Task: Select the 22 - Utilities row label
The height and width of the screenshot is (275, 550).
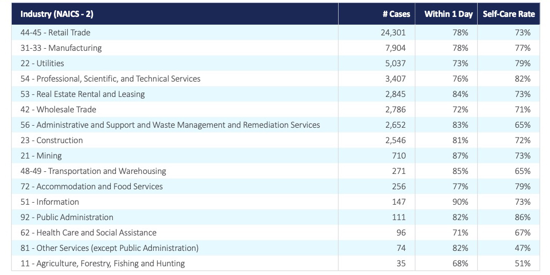Action: click(42, 63)
